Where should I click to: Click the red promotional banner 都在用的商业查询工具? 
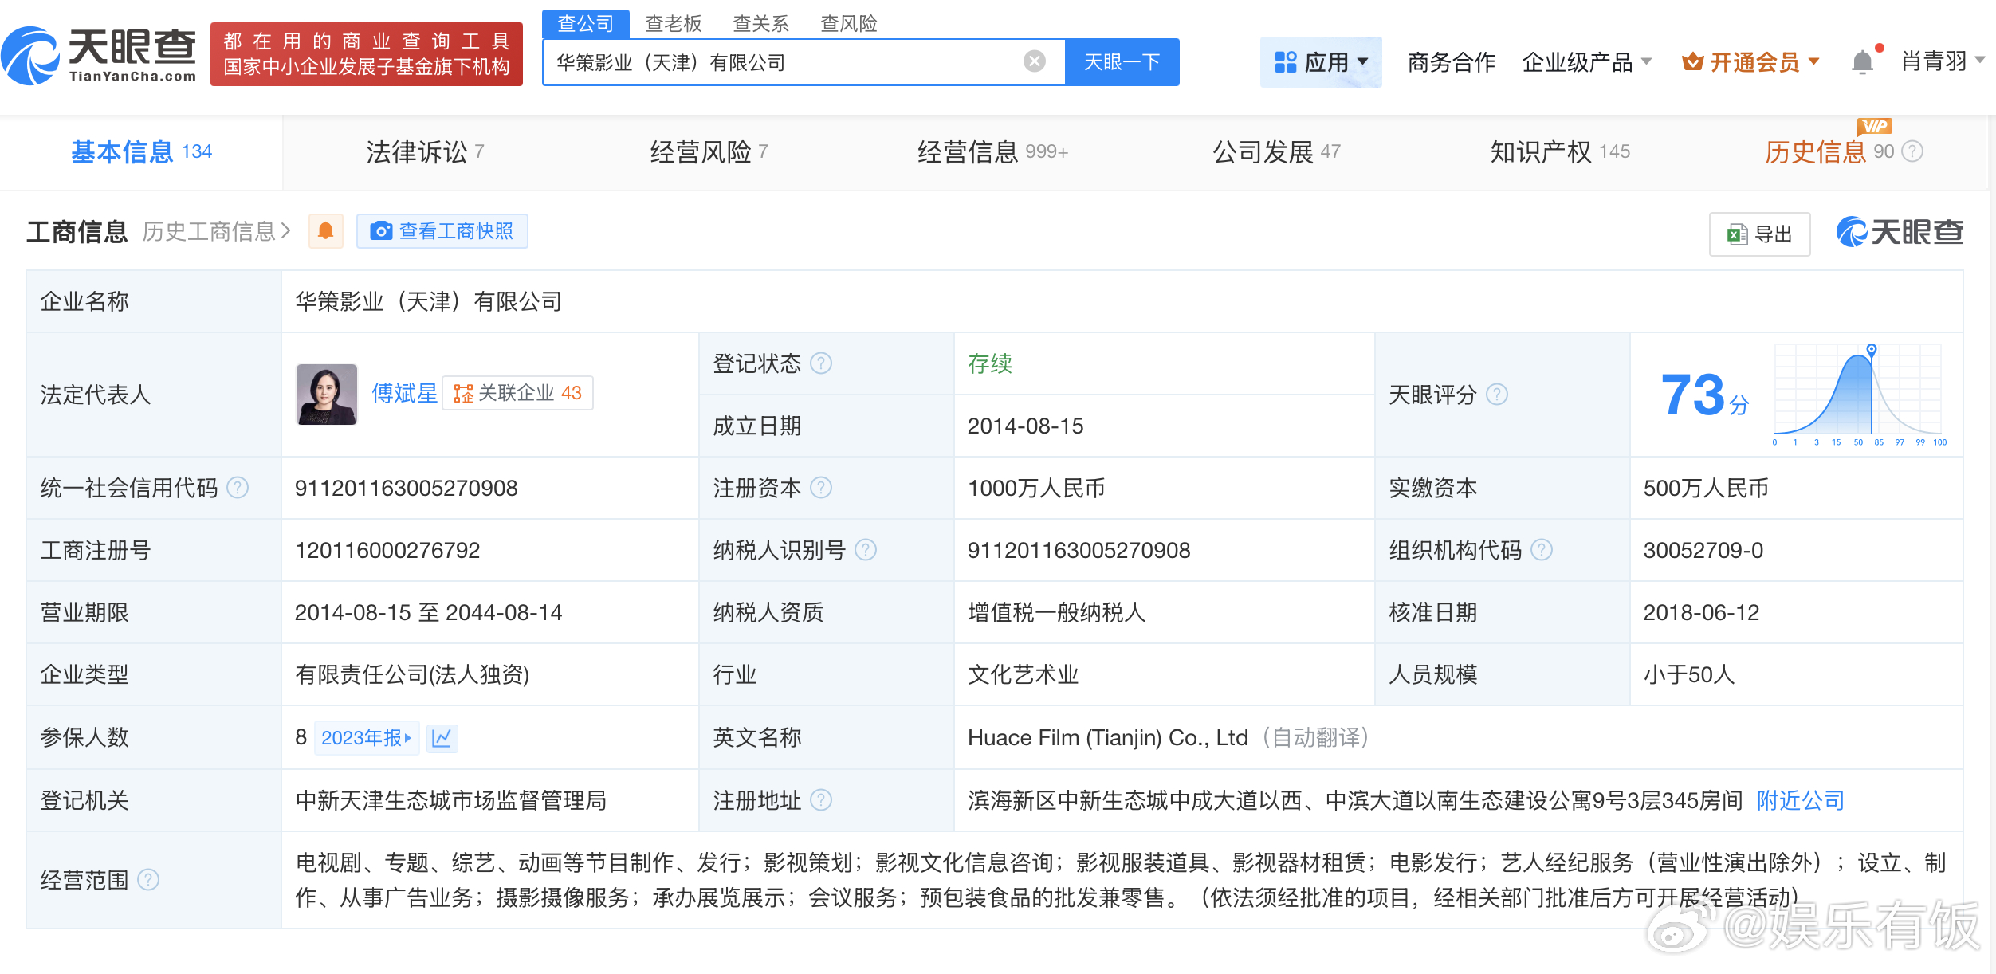[367, 54]
